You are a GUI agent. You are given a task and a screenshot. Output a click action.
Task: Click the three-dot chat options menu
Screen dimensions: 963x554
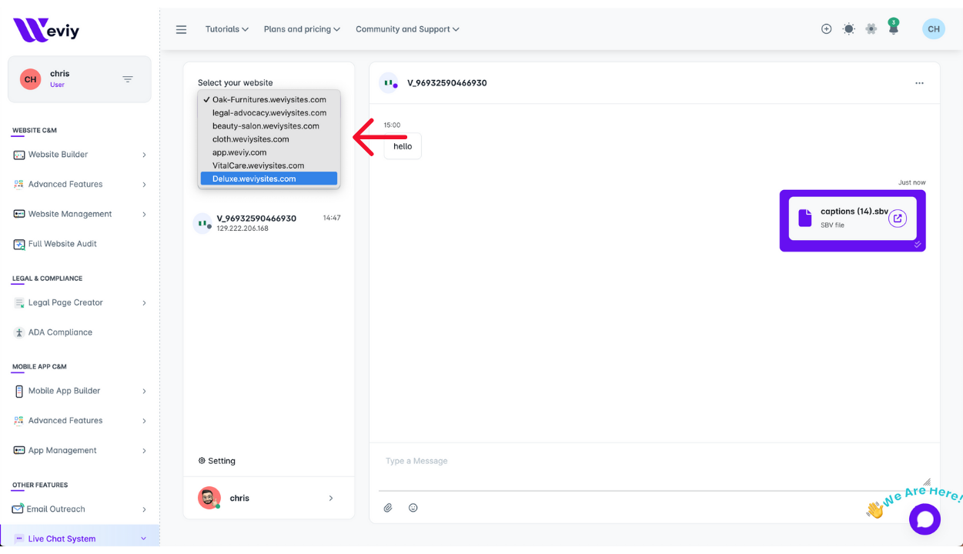click(919, 83)
